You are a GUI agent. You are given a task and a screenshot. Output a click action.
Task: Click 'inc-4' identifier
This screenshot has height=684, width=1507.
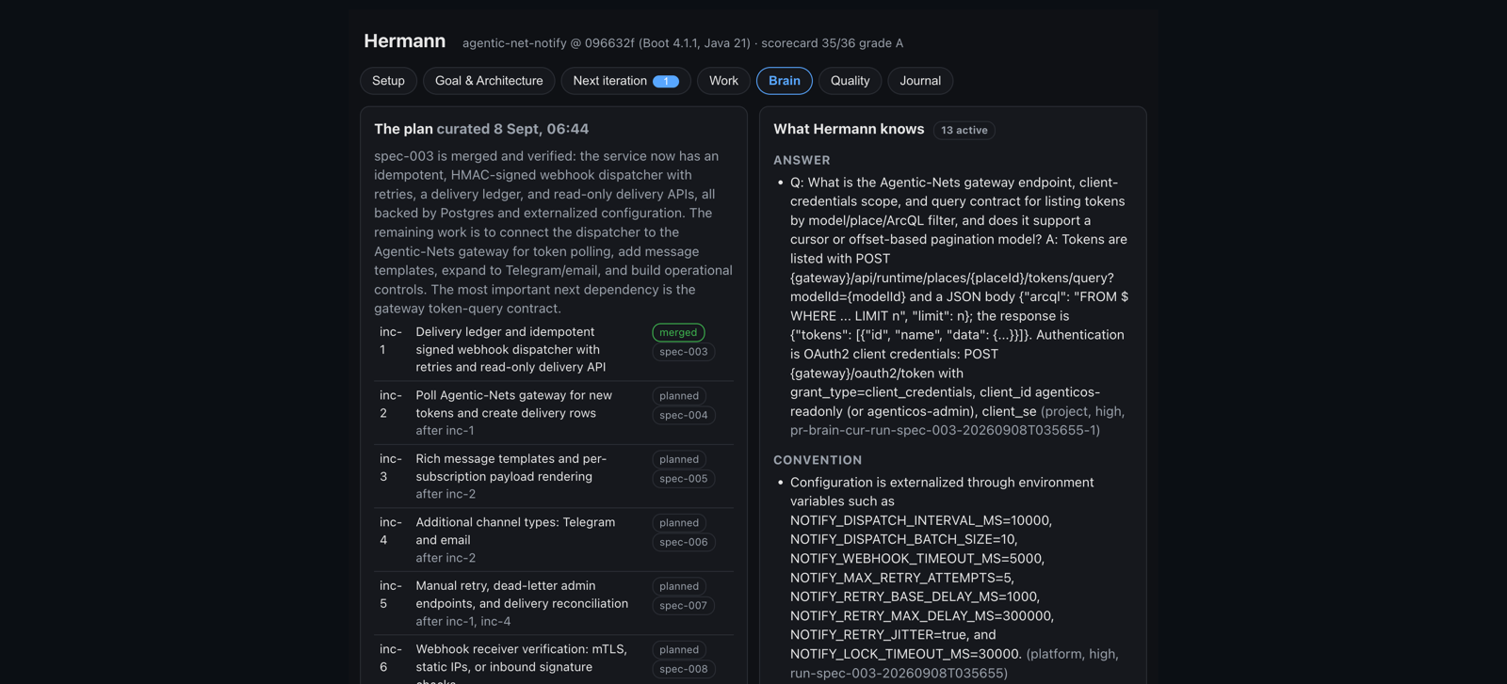pos(391,532)
